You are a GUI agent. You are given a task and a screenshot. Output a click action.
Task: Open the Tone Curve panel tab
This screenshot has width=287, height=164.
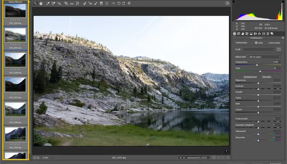pos(238,34)
